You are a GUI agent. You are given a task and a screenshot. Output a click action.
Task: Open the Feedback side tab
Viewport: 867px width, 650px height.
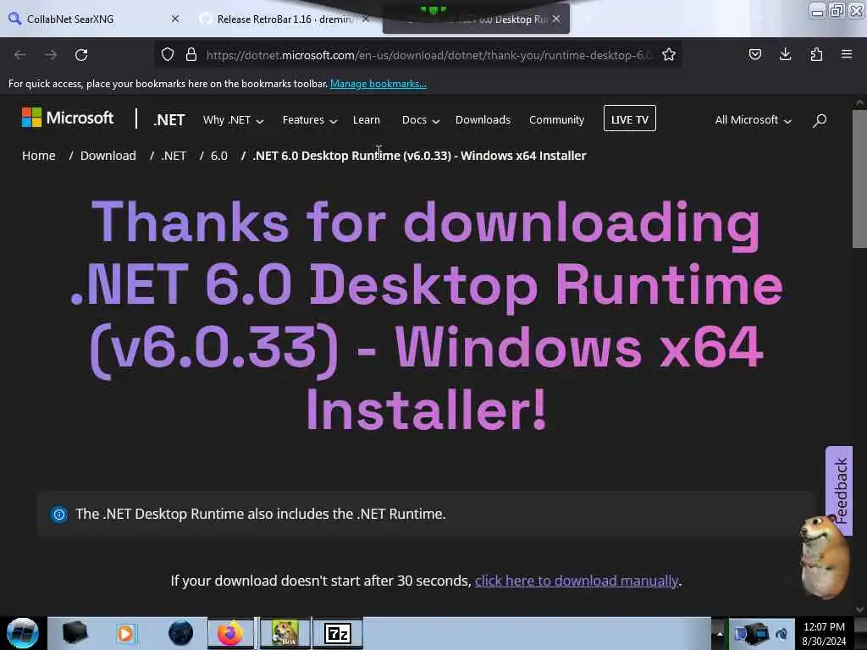tap(839, 490)
